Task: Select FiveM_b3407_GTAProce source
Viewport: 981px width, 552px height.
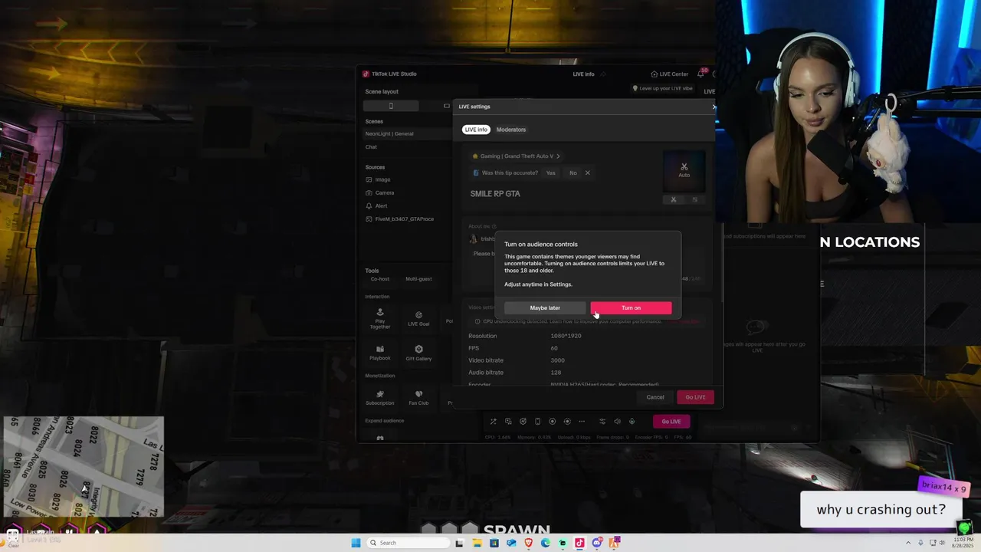Action: pos(400,219)
